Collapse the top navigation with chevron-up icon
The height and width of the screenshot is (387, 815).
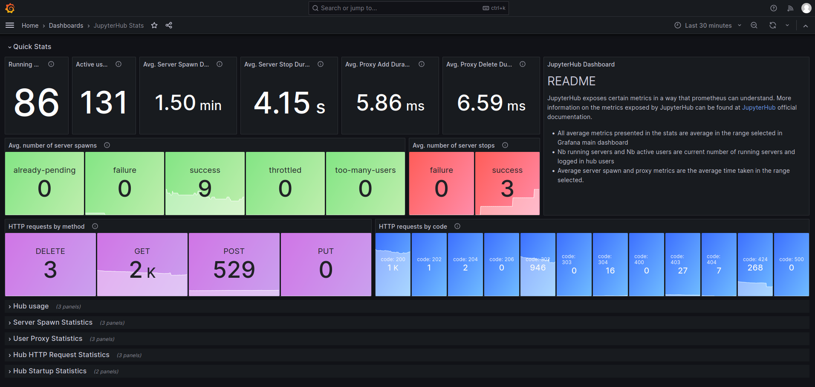point(806,26)
